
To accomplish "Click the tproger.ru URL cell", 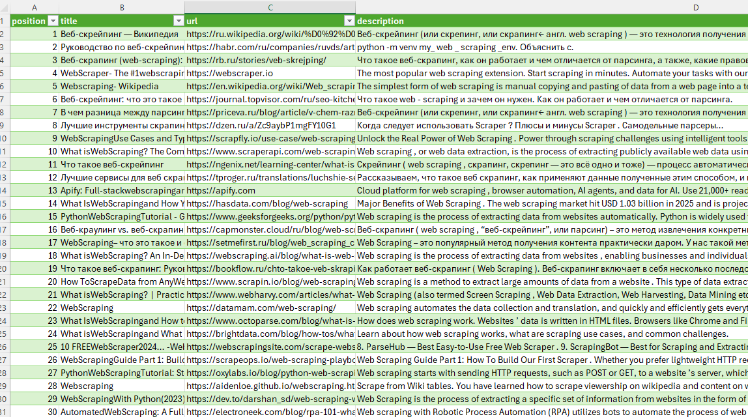I will tap(270, 177).
